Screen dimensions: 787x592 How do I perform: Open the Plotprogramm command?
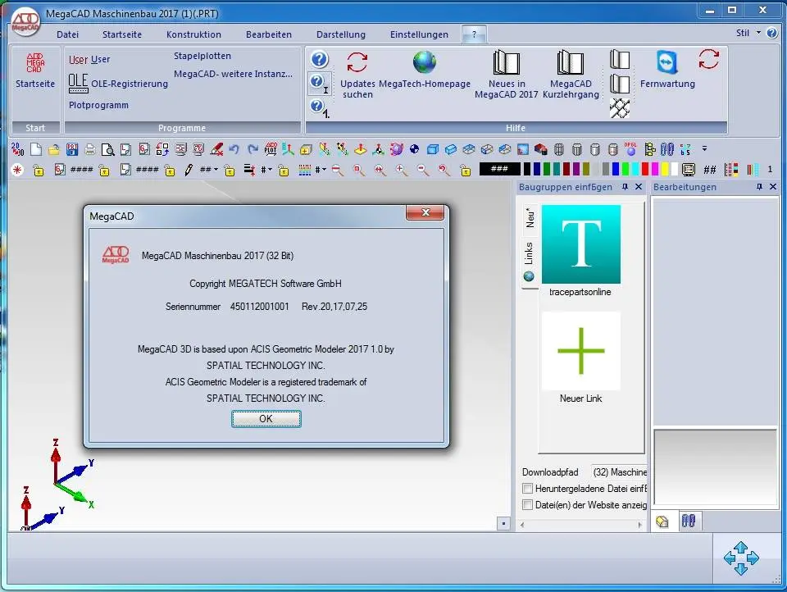pyautogui.click(x=98, y=105)
